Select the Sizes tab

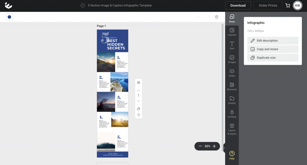[232, 18]
